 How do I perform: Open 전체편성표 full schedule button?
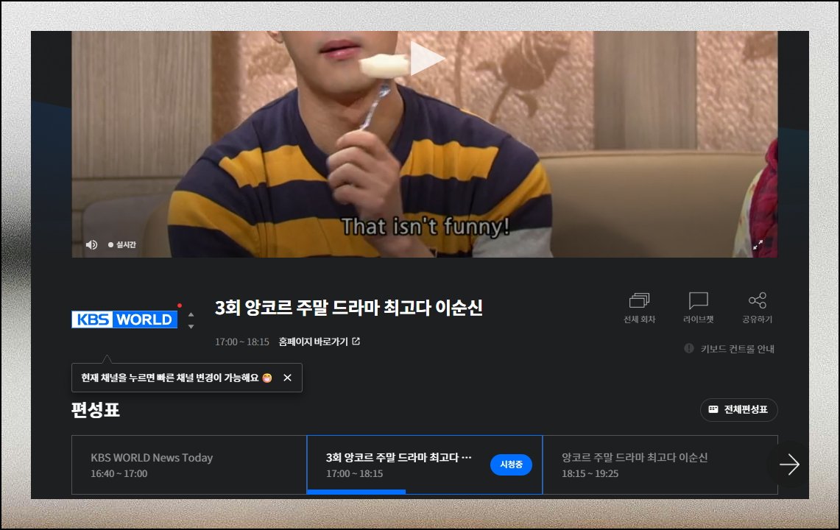738,409
